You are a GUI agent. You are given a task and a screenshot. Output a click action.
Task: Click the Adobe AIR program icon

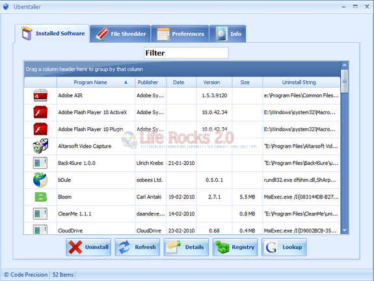pos(40,95)
